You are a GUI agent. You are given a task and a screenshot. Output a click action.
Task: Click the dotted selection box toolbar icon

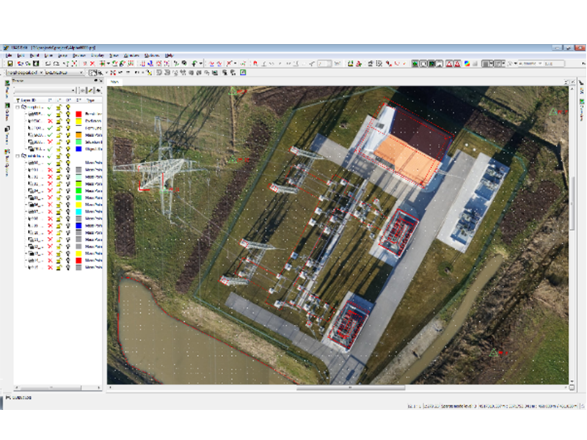pyautogui.click(x=379, y=64)
